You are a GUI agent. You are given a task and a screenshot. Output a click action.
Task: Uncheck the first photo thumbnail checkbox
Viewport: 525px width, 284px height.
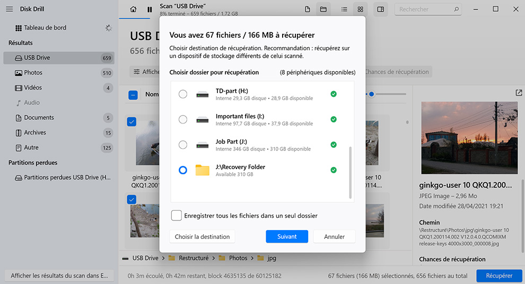pos(132,122)
